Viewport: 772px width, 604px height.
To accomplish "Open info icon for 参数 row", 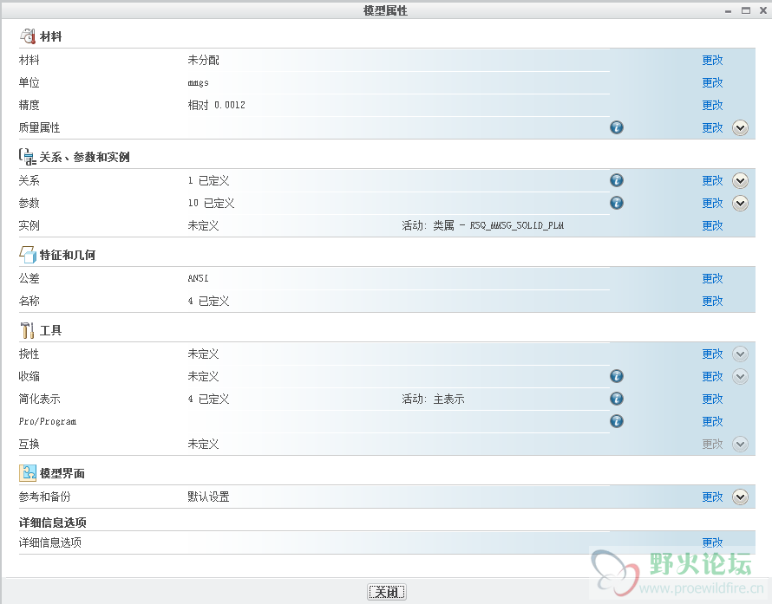I will 617,203.
